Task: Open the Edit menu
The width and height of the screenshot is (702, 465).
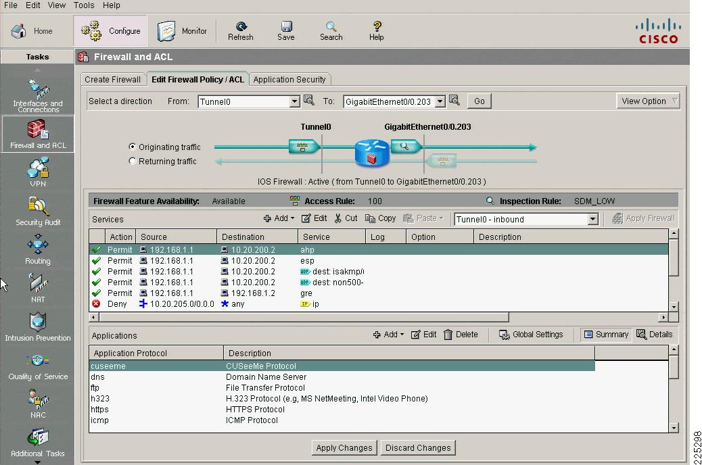Action: pos(32,5)
